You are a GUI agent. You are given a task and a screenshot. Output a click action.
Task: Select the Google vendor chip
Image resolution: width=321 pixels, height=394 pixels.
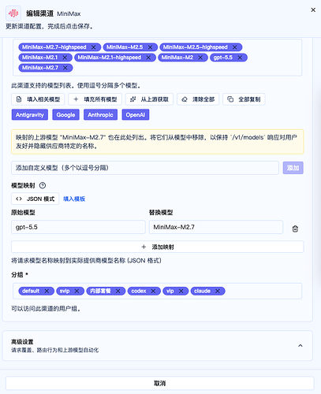pos(65,115)
